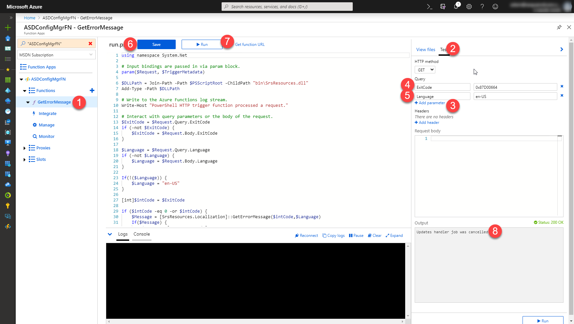Open Cloud Shell from top bar
The image size is (574, 324).
click(x=429, y=7)
